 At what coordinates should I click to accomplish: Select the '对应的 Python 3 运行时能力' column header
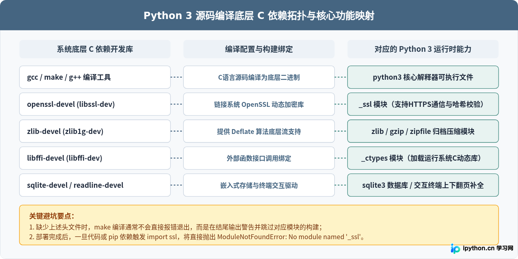[423, 49]
